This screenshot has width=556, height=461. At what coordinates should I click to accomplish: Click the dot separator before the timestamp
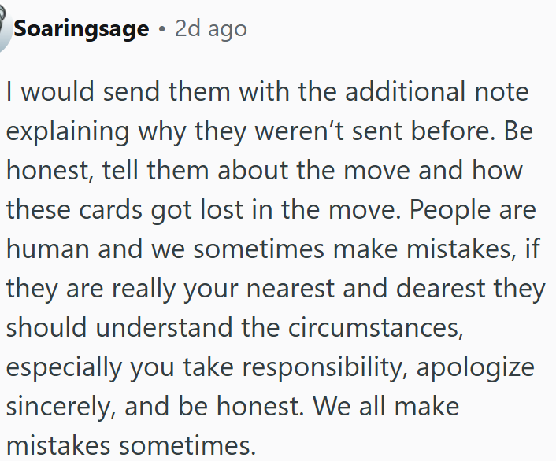click(x=161, y=30)
